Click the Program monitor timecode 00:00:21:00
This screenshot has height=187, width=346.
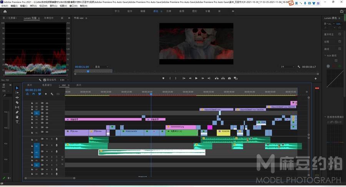tap(82, 67)
